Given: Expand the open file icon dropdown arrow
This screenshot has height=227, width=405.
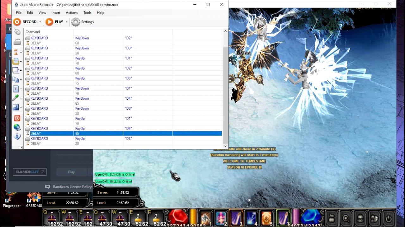Looking at the screenshot, I should tap(21, 61).
